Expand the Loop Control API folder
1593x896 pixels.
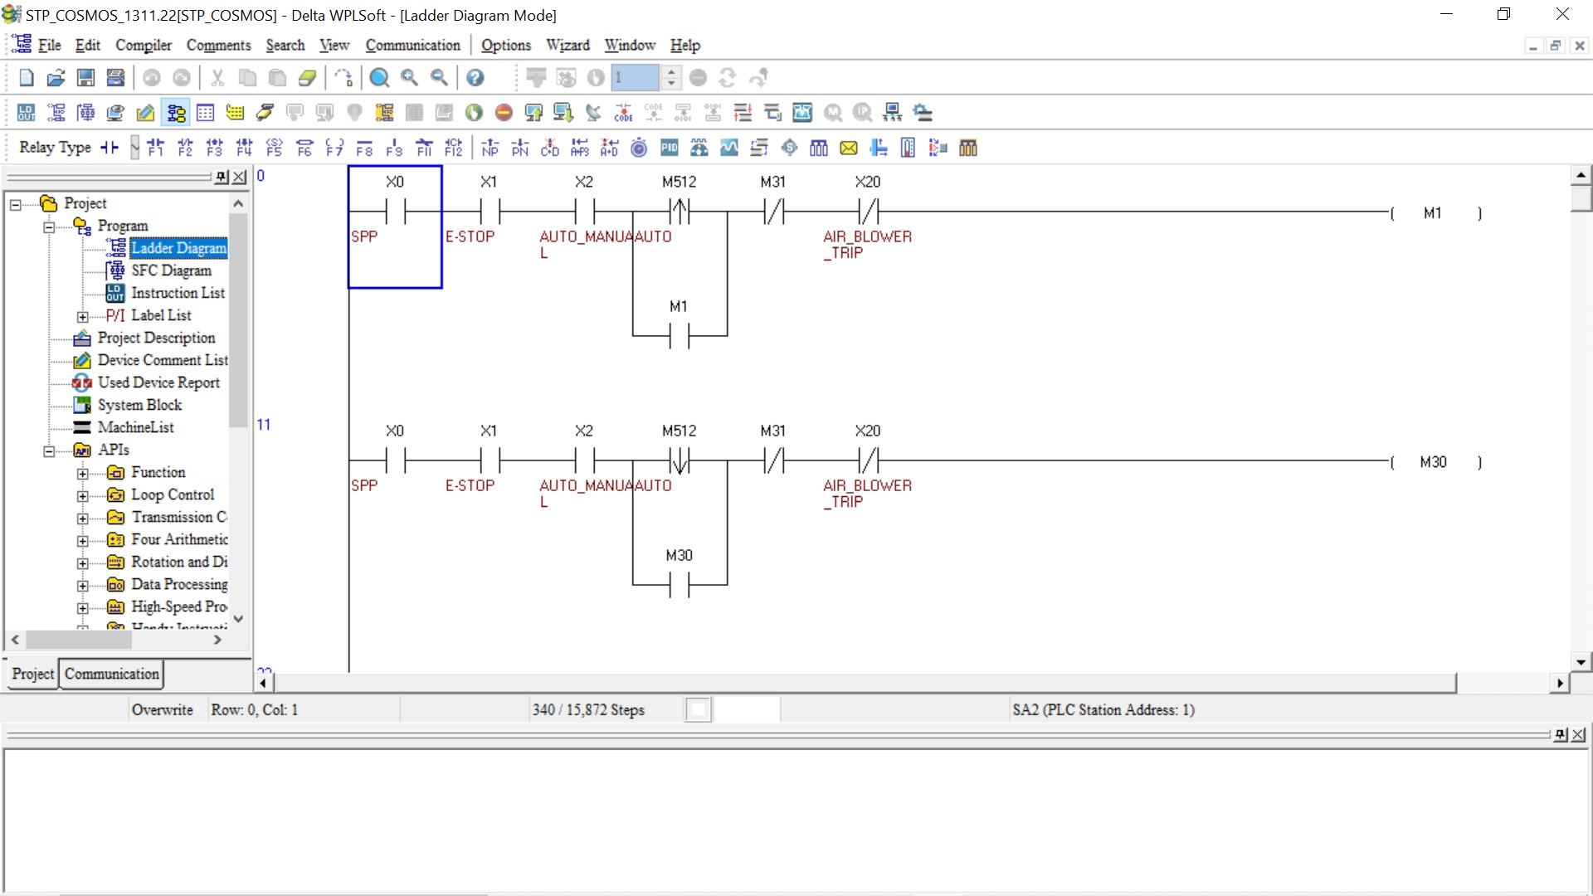tap(82, 495)
